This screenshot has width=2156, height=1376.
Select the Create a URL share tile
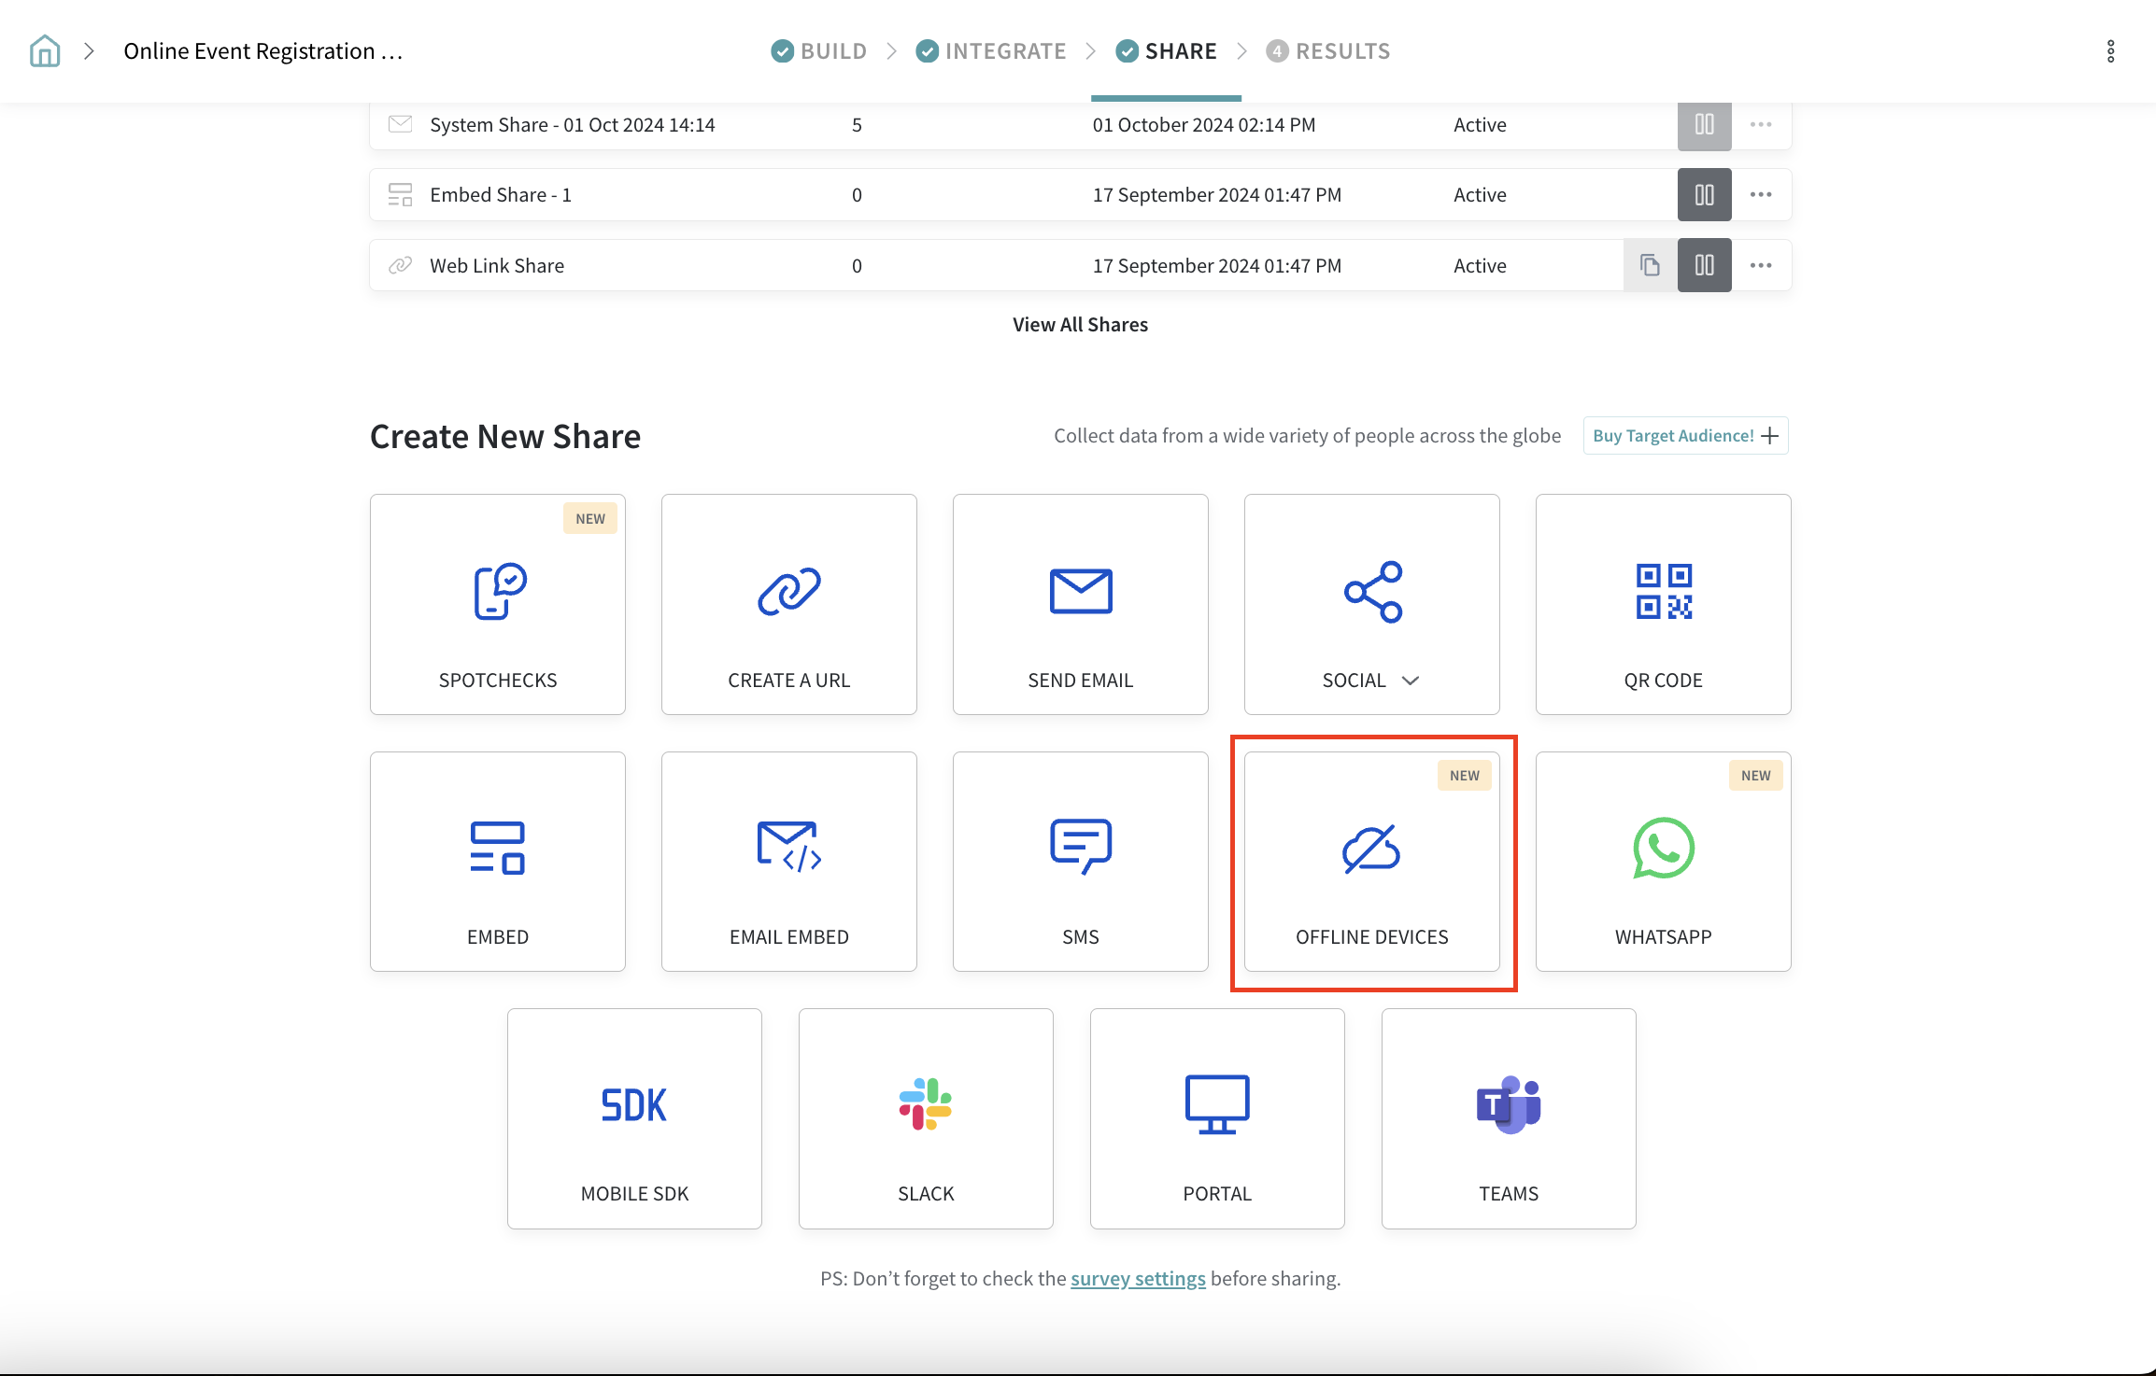click(x=788, y=604)
